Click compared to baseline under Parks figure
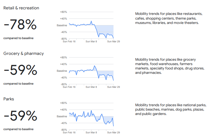 [x=18, y=129]
